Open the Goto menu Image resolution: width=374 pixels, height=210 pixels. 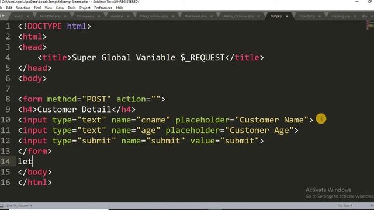coord(60,8)
